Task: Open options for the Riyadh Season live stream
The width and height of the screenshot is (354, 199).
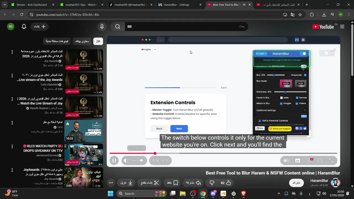Action: click(12, 99)
